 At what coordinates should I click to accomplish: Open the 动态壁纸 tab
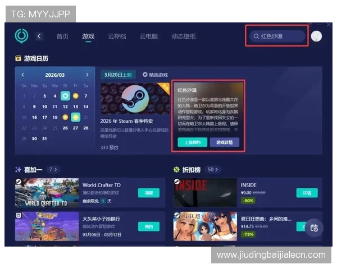[x=184, y=36]
